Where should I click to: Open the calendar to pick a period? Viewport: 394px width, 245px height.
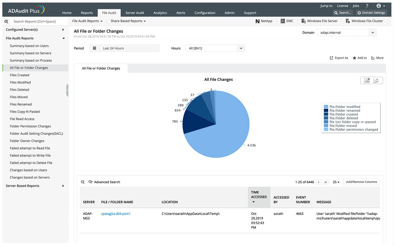[x=94, y=48]
